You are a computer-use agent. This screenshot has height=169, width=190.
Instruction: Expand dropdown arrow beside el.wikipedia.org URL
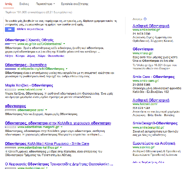[67, 69]
